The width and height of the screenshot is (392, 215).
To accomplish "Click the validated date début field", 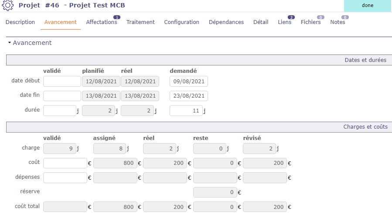I will click(x=62, y=82).
